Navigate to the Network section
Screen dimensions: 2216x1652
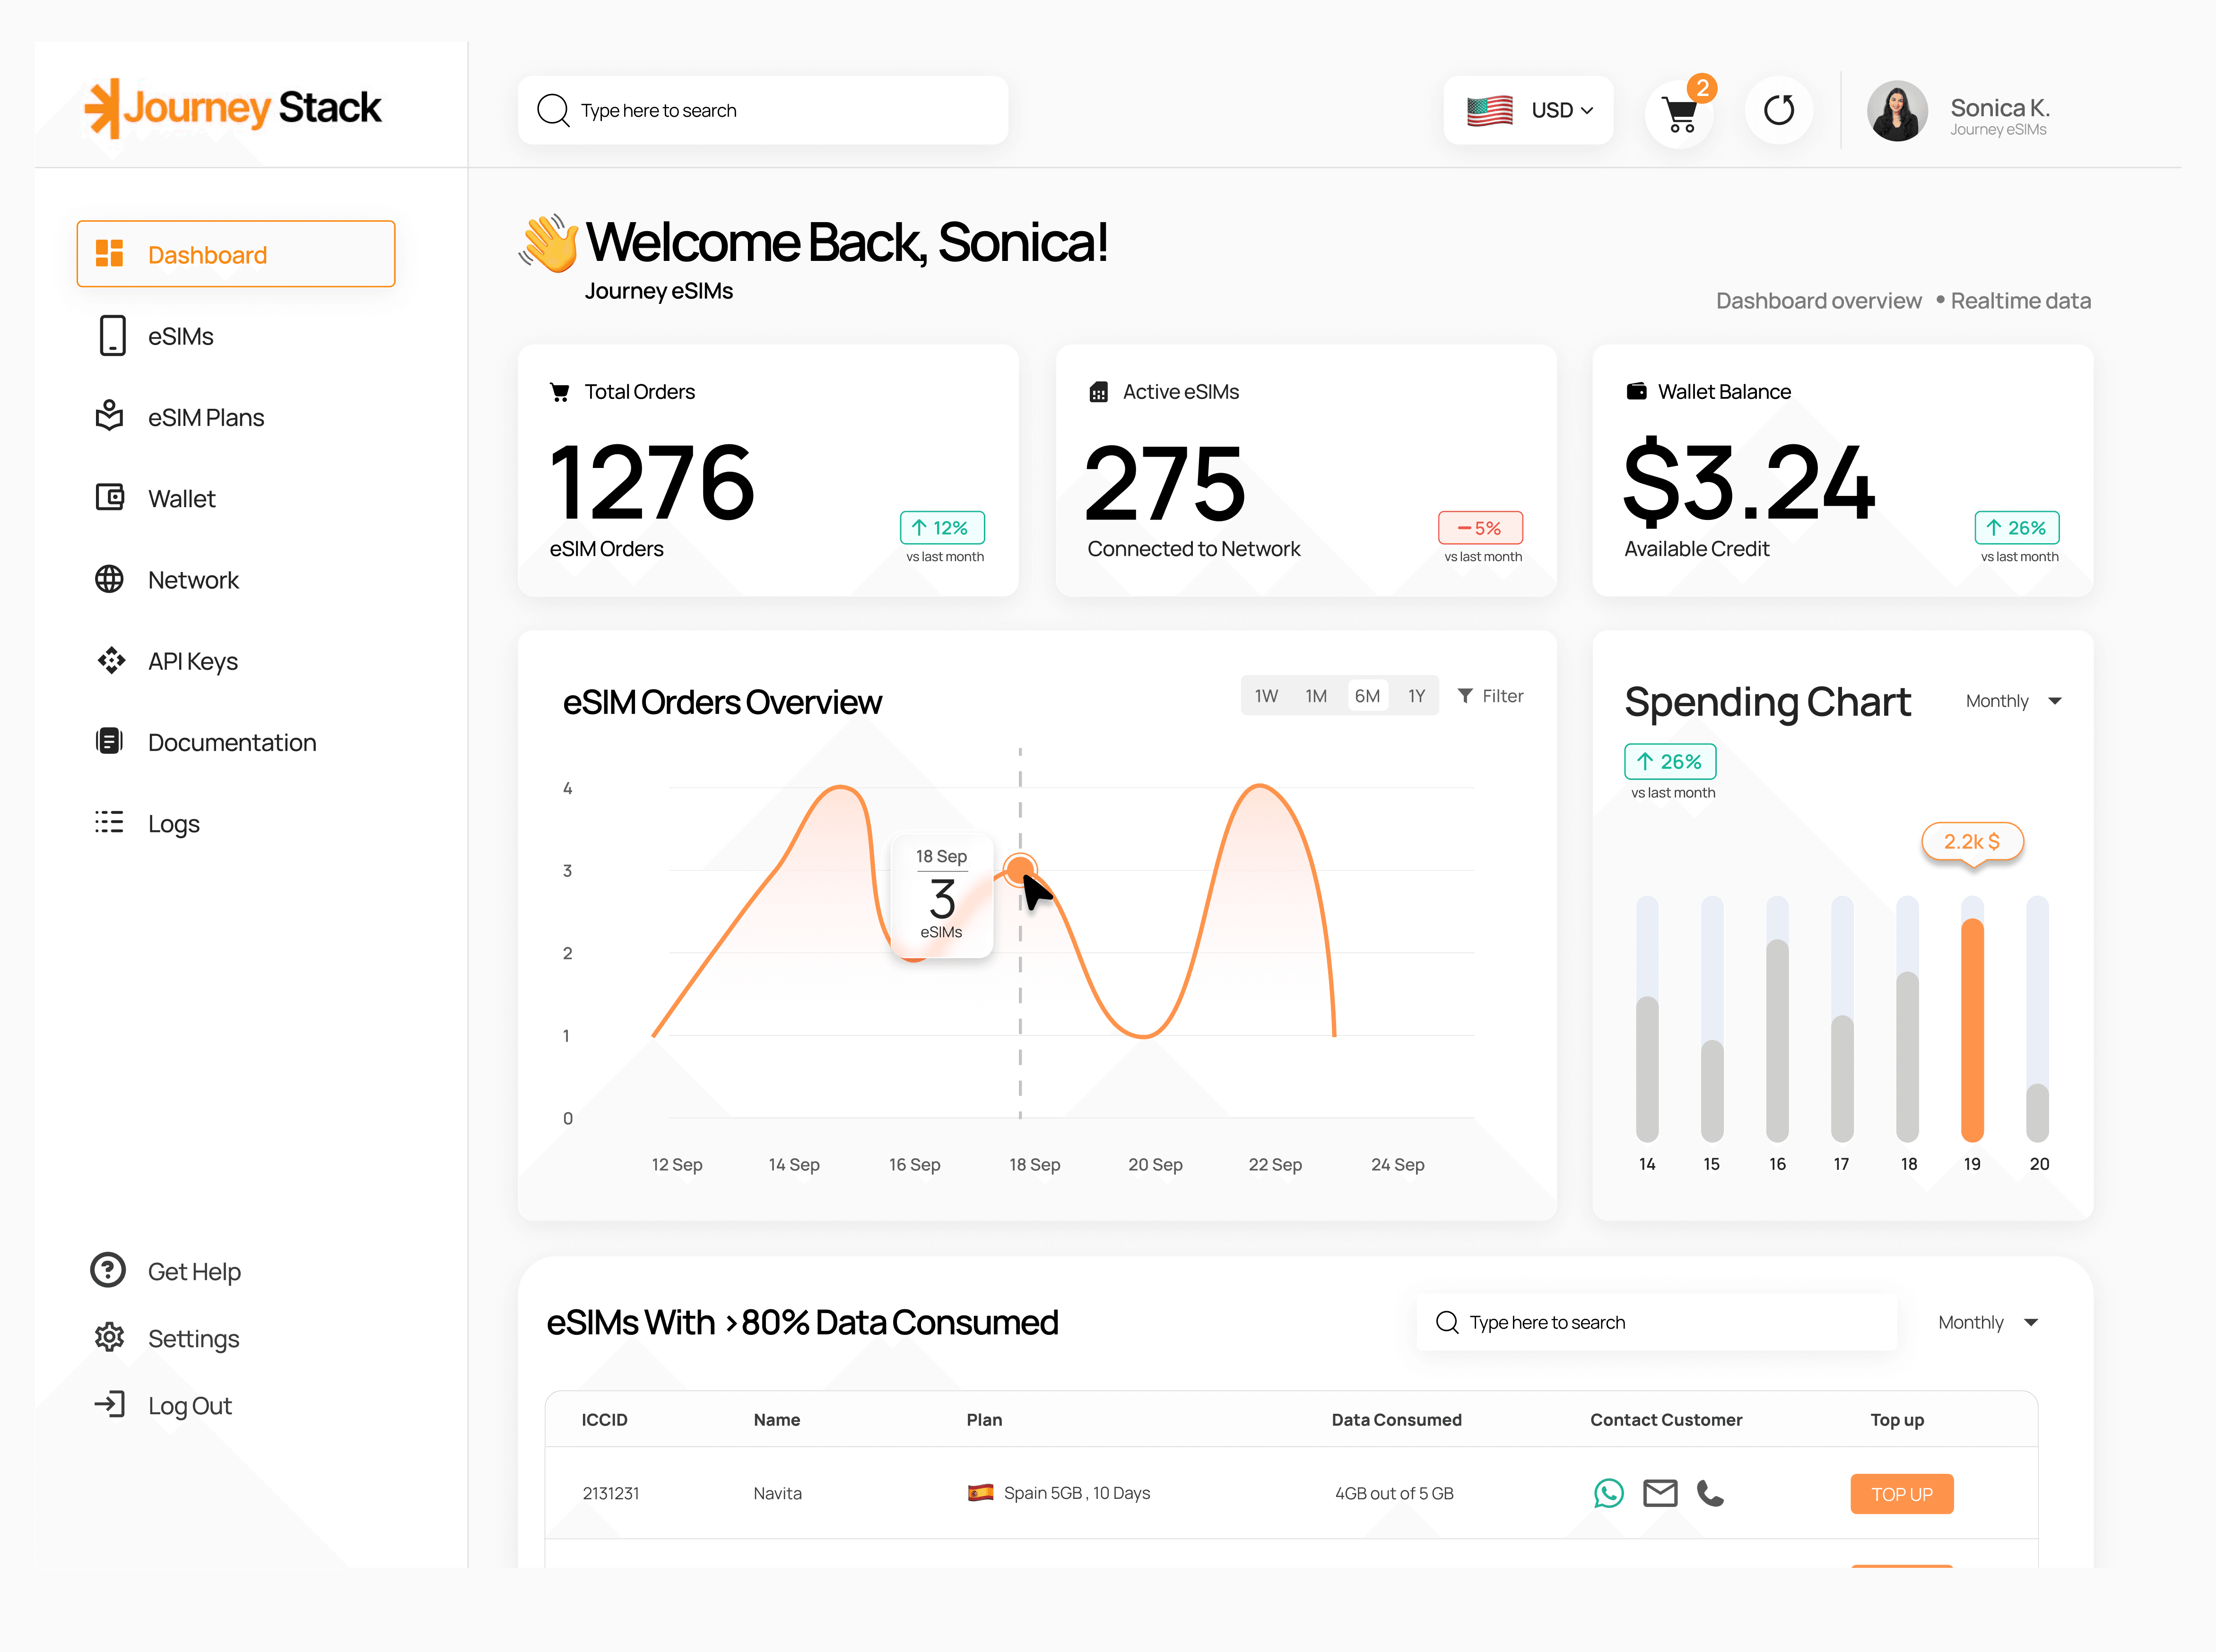[193, 580]
